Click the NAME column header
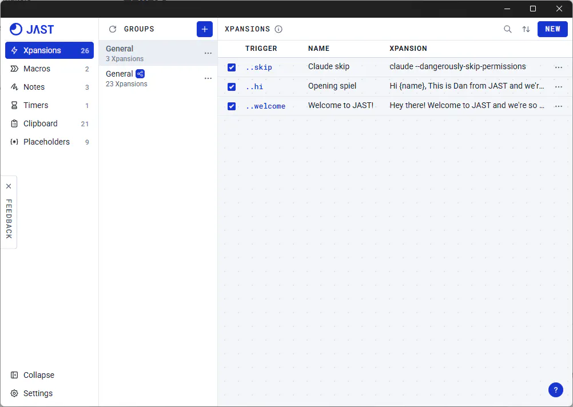The width and height of the screenshot is (573, 407). tap(319, 48)
